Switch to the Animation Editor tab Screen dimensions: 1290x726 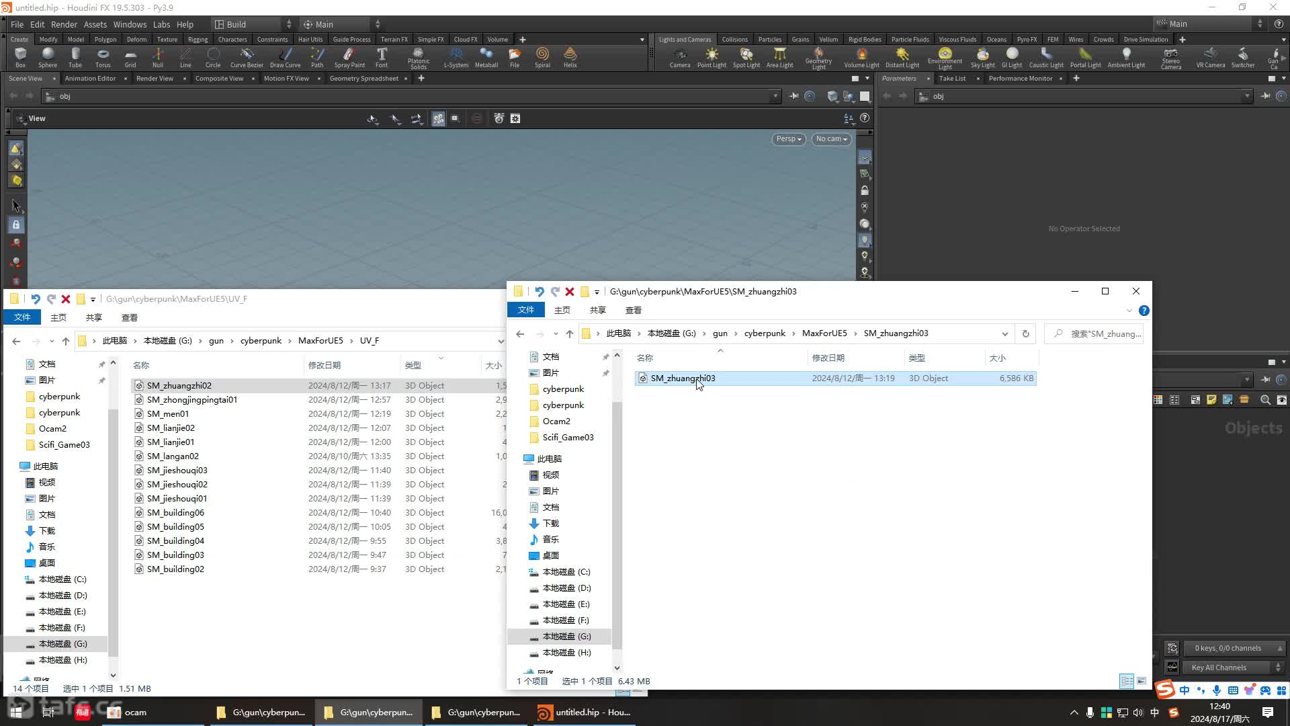pos(90,79)
